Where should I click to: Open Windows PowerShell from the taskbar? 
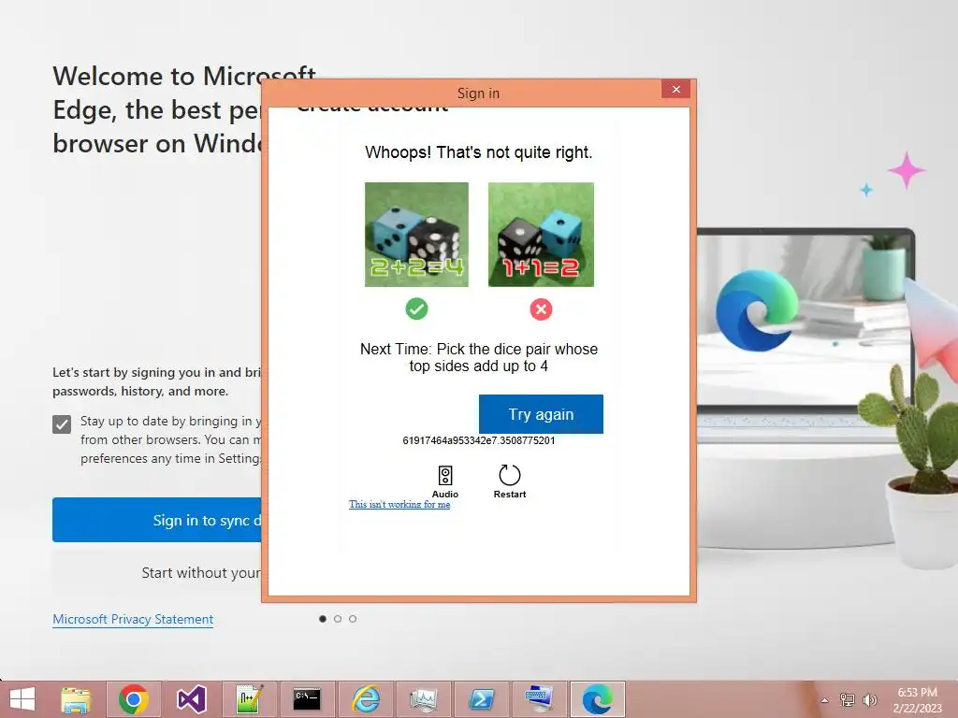pyautogui.click(x=482, y=699)
